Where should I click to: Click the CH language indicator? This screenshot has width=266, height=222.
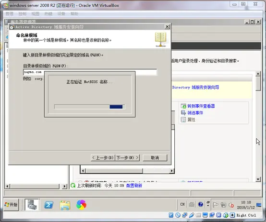point(182,204)
